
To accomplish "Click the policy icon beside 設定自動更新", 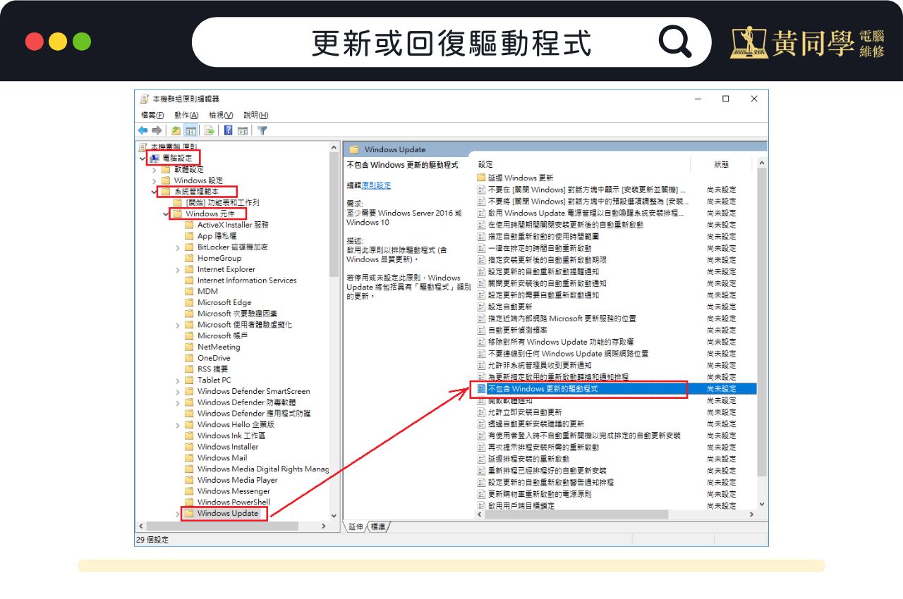I will click(482, 307).
